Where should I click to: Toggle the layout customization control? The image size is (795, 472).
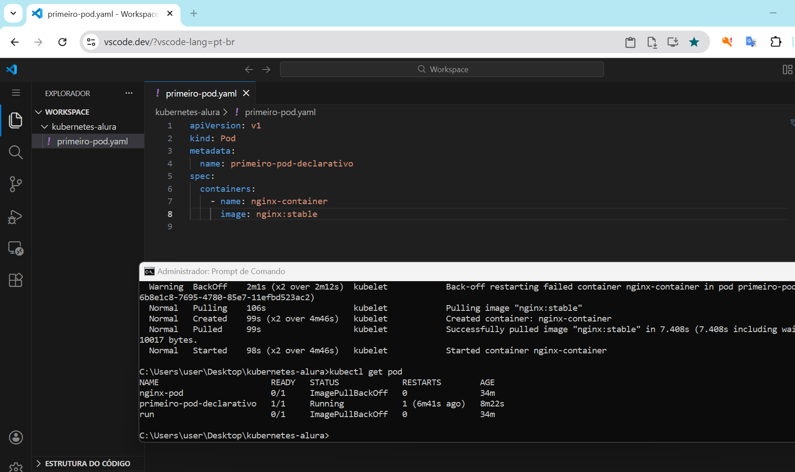click(x=787, y=70)
